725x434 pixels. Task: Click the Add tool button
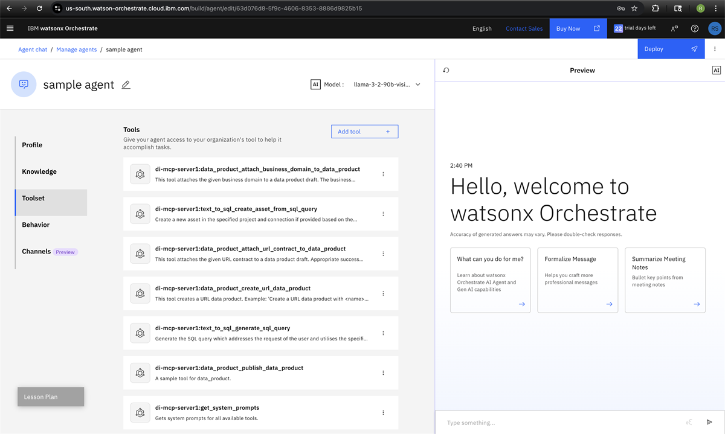point(365,132)
